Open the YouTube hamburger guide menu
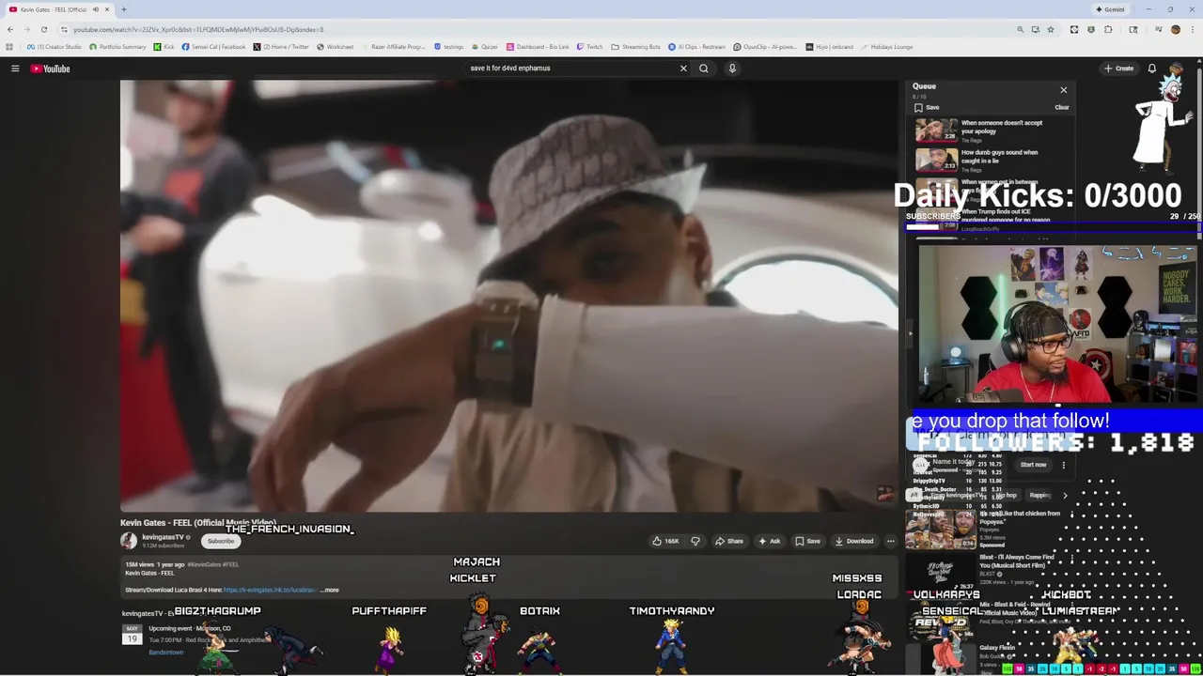 15,69
